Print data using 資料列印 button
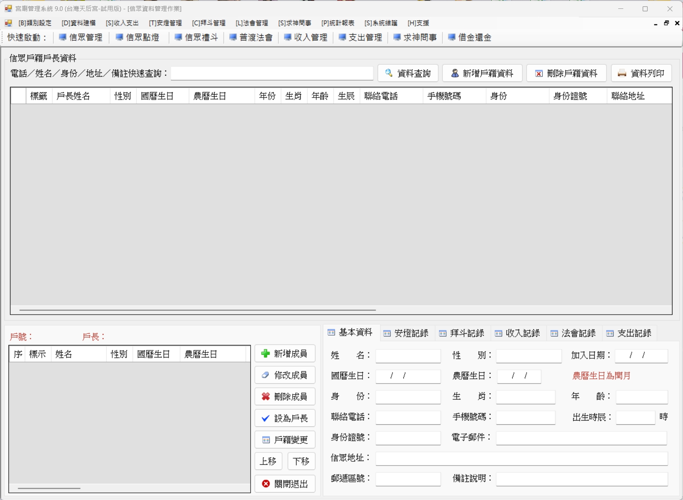The image size is (683, 500). (641, 73)
